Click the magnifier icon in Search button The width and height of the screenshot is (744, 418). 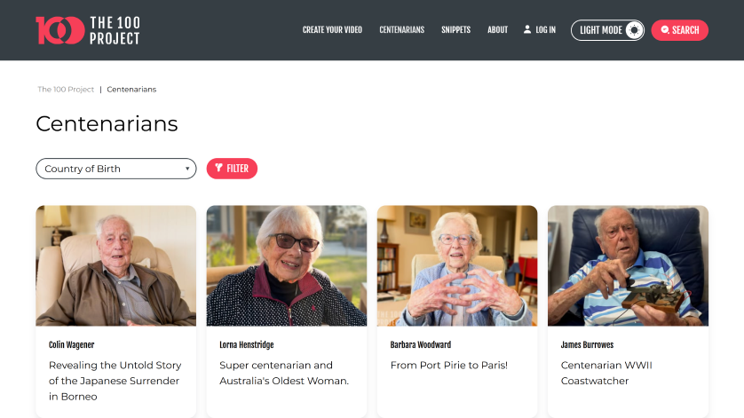pos(665,30)
